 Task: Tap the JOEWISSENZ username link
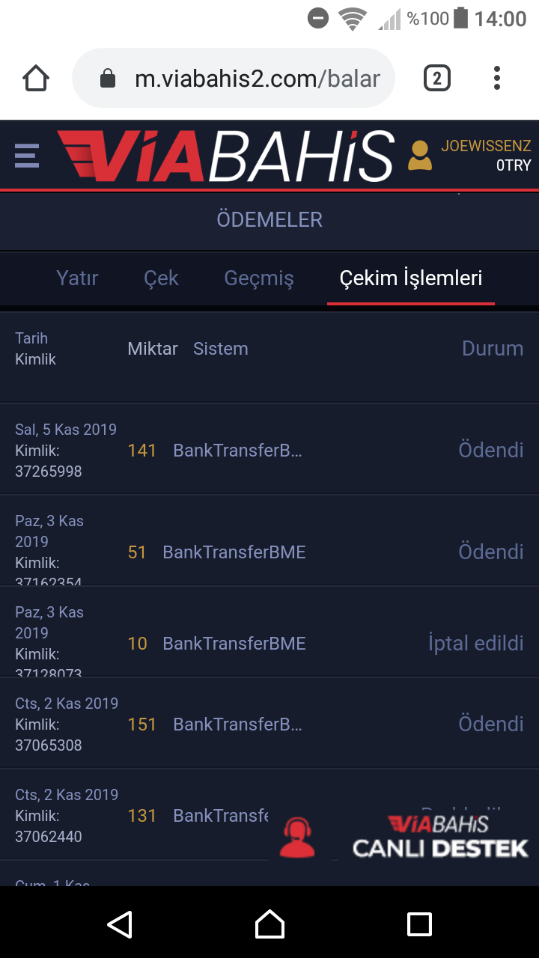click(x=486, y=146)
